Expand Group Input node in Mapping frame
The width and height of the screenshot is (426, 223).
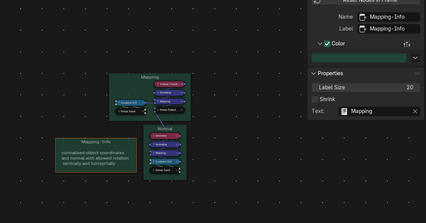[119, 111]
